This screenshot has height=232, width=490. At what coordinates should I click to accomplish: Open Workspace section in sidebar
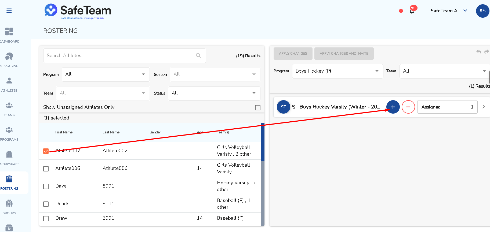click(9, 158)
